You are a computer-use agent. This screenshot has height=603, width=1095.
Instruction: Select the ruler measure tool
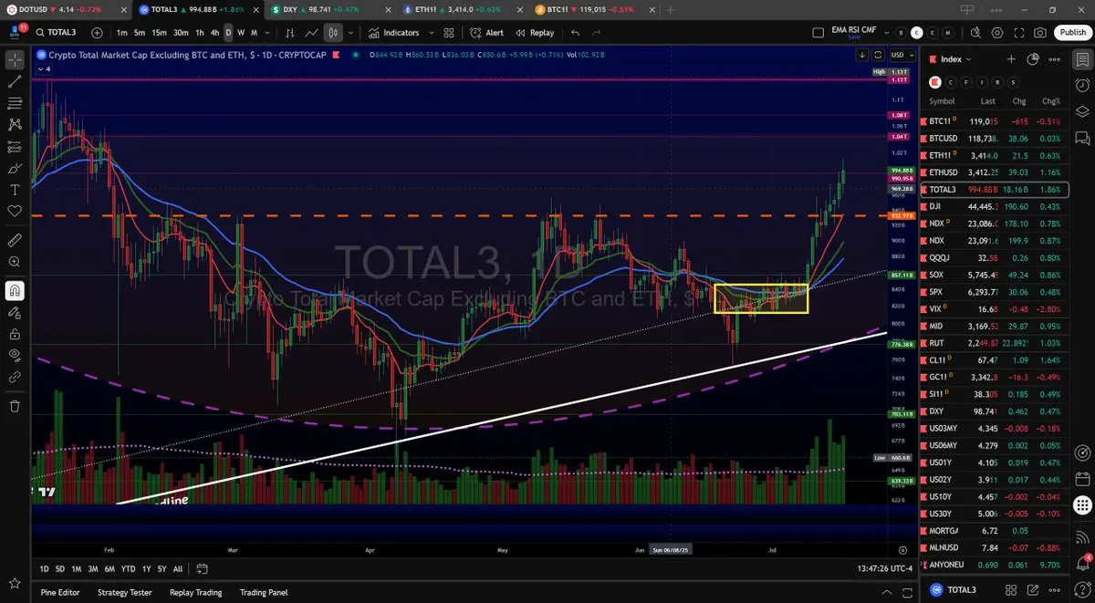[15, 241]
